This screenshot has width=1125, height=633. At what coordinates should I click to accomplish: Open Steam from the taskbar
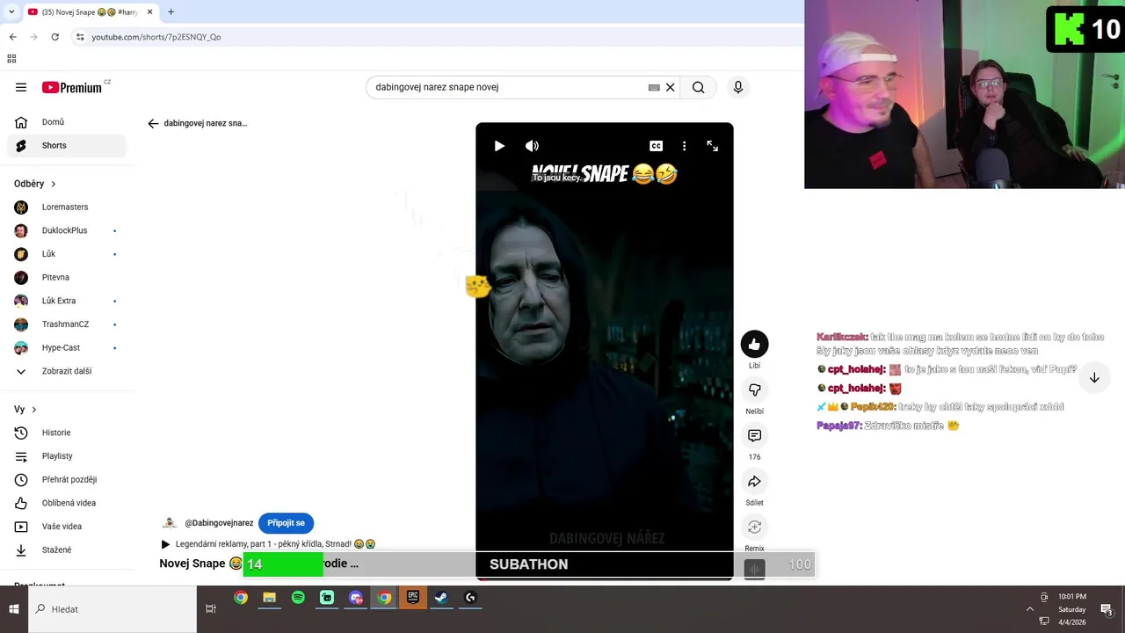(441, 598)
